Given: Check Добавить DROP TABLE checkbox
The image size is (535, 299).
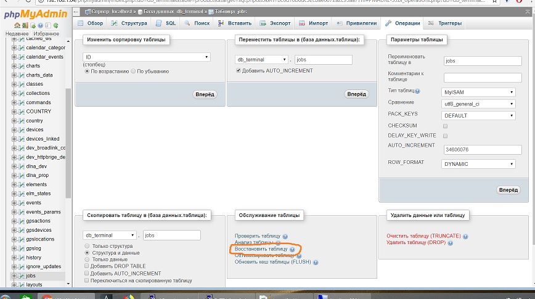Looking at the screenshot, I should (x=87, y=266).
